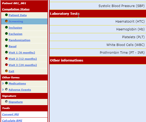Click orange status dot beside Exit
This screenshot has height=122, width=146.
tap(6, 71)
